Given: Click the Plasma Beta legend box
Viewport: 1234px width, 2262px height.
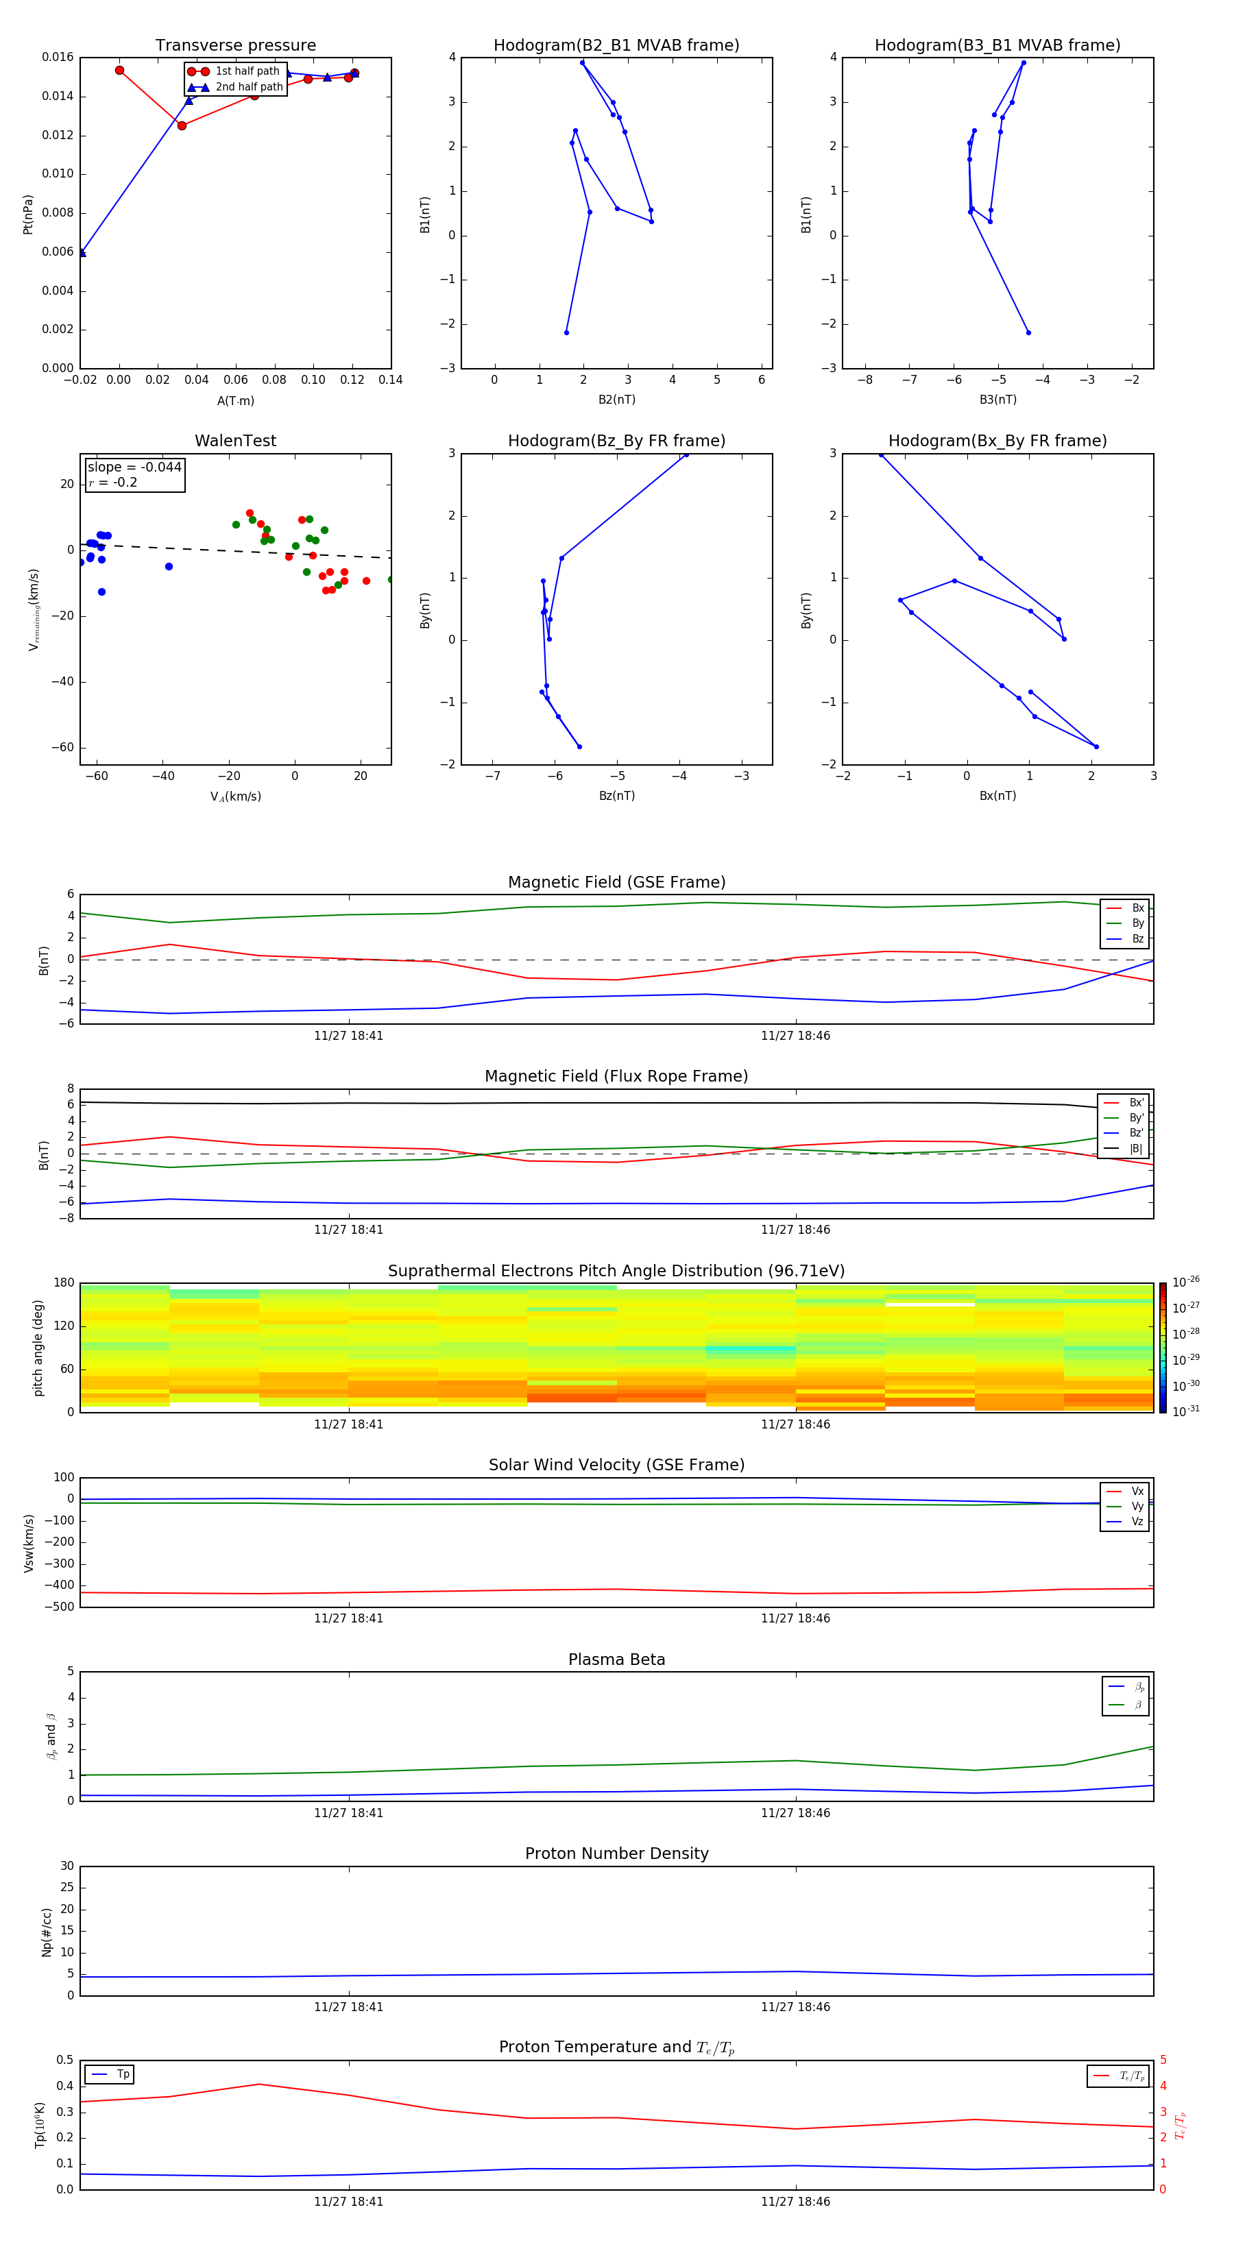Looking at the screenshot, I should pyautogui.click(x=1125, y=1696).
